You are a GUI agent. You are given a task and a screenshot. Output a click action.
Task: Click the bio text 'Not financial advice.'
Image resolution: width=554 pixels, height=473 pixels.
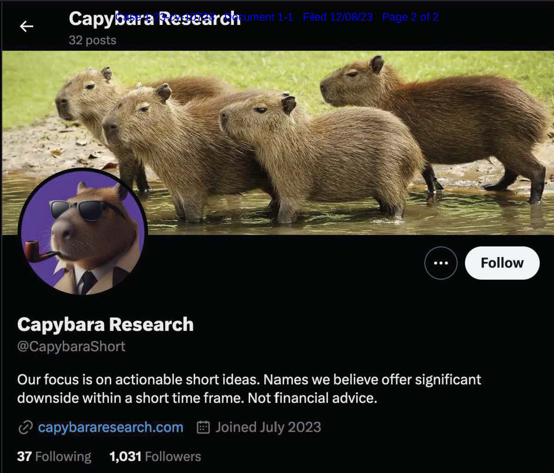point(312,398)
